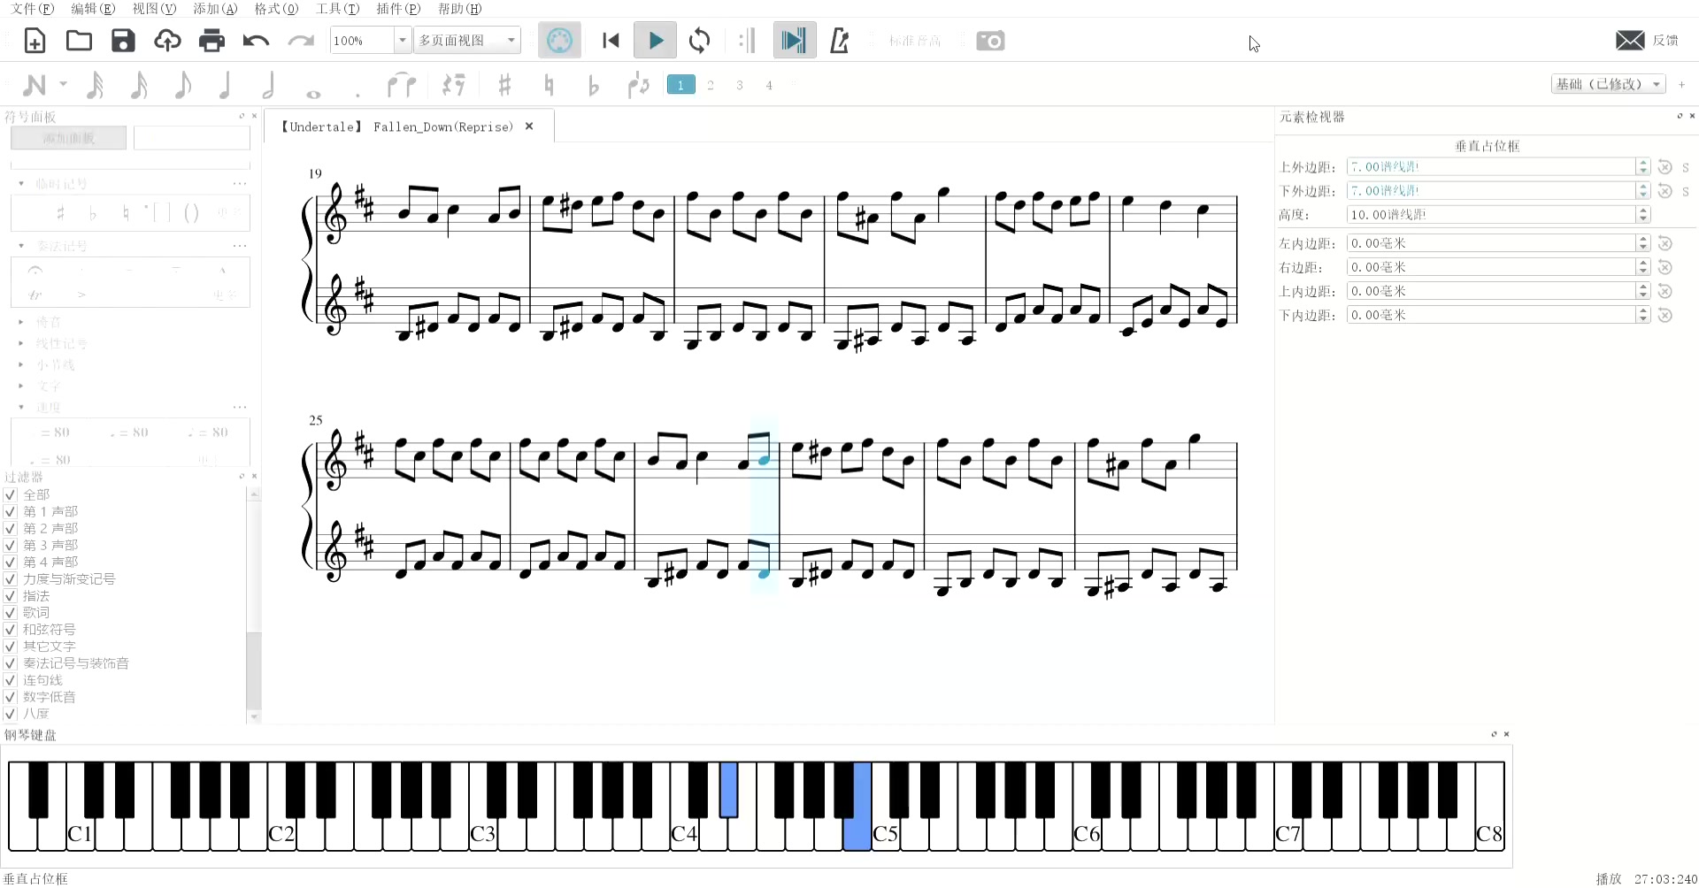1699x888 pixels.
Task: Create a new score file
Action: (35, 41)
